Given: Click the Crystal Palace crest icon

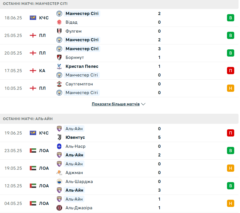Looking at the screenshot, I should [59, 66].
